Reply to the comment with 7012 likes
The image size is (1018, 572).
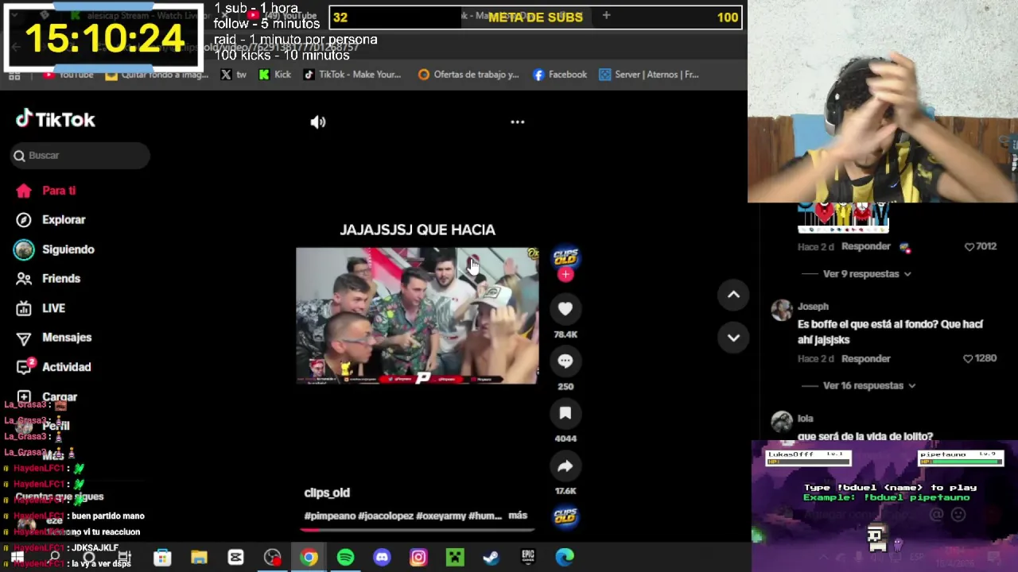tap(866, 247)
